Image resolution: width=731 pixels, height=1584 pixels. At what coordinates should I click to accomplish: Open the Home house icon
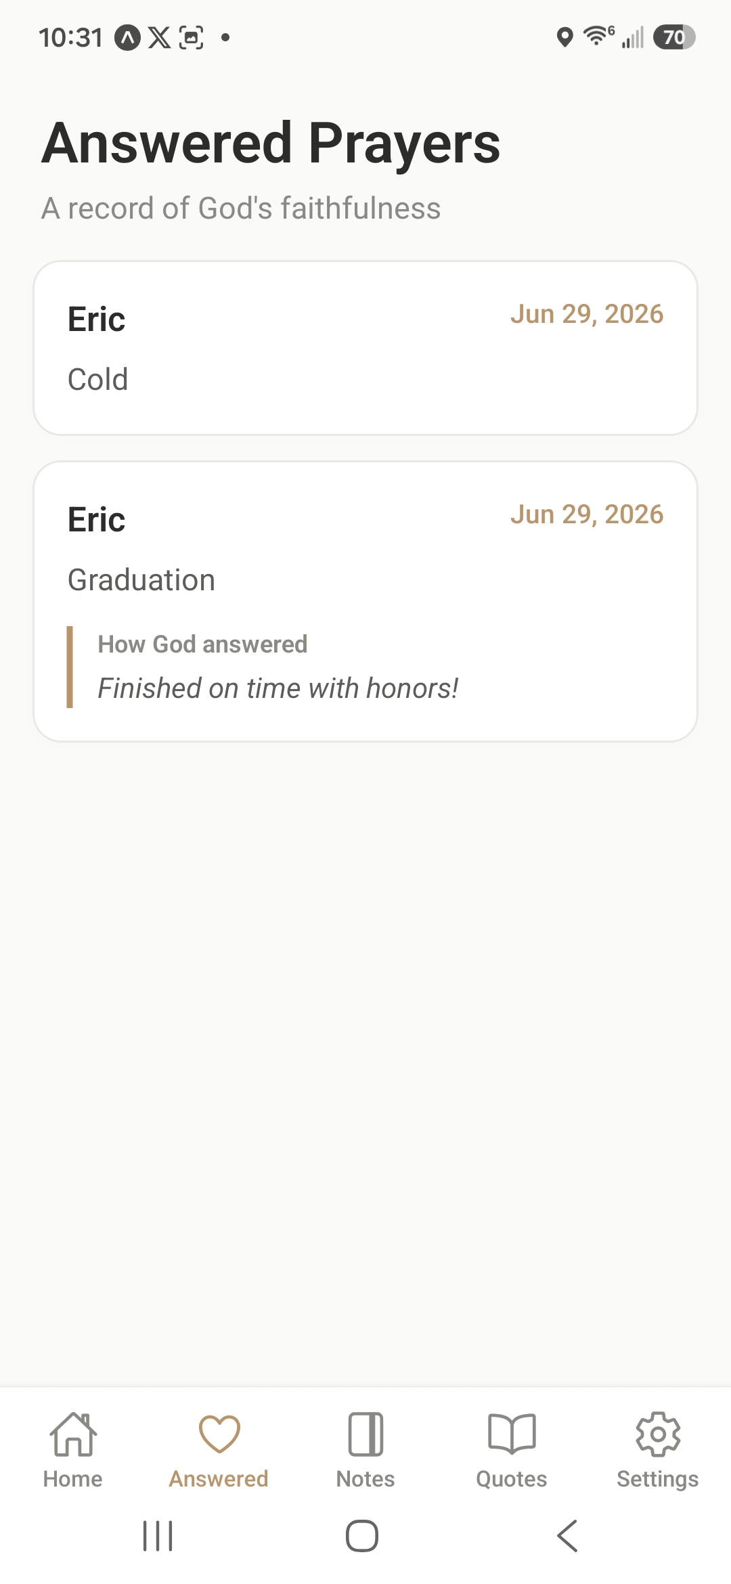point(73,1434)
